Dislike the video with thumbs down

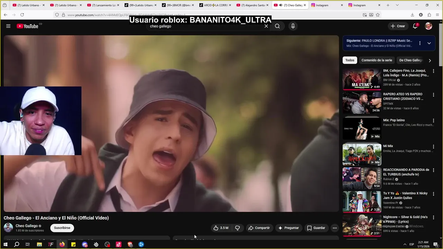click(237, 228)
